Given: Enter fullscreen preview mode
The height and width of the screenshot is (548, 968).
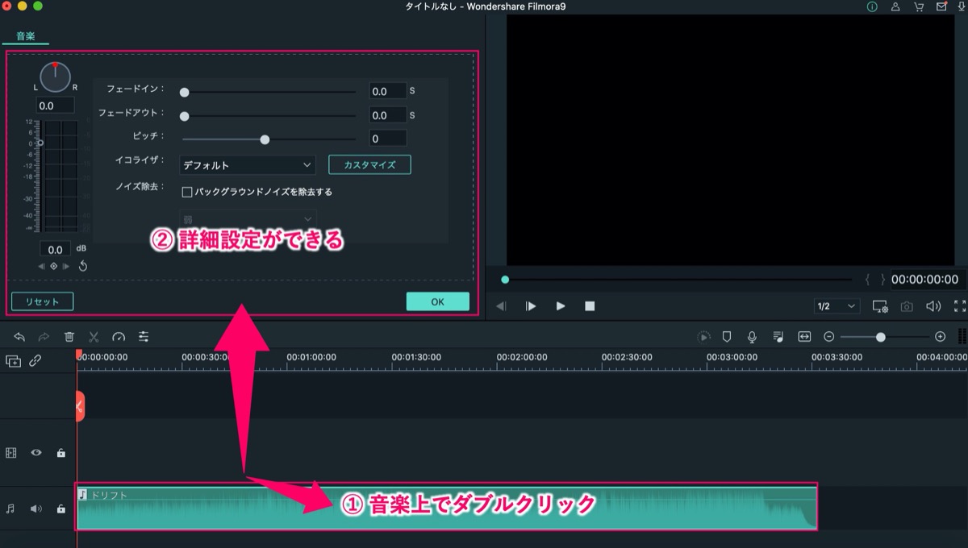Looking at the screenshot, I should (x=960, y=306).
